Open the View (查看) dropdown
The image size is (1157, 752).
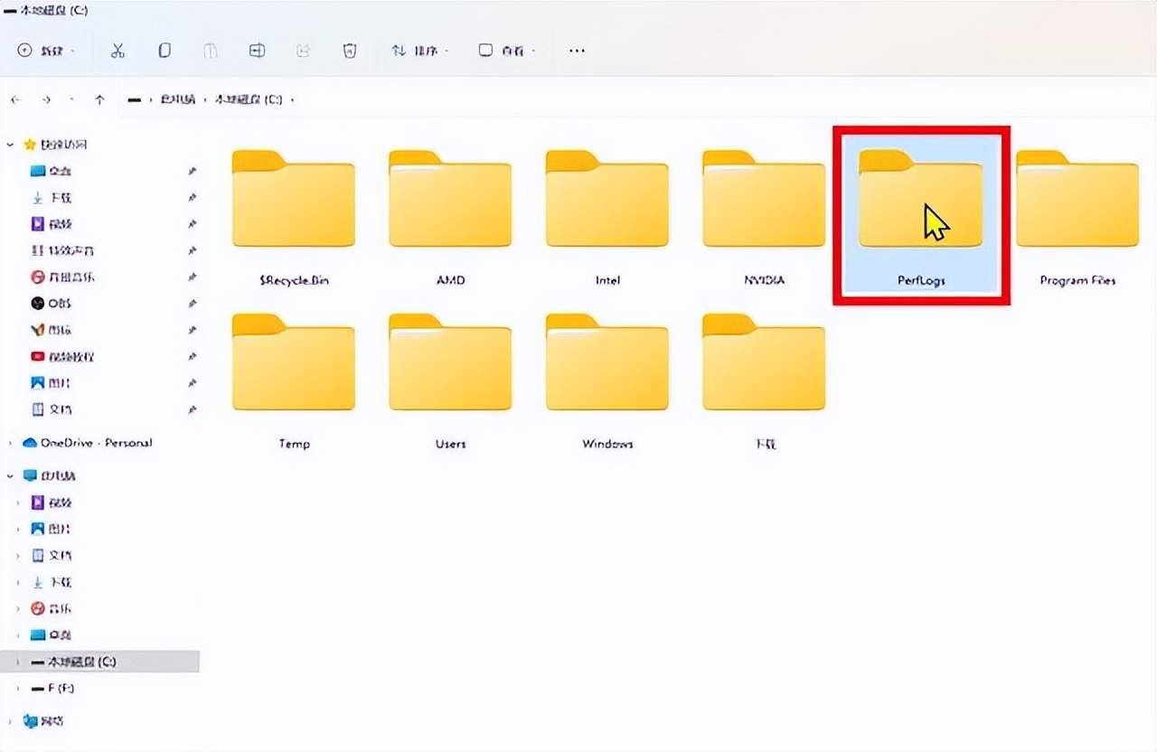[506, 51]
